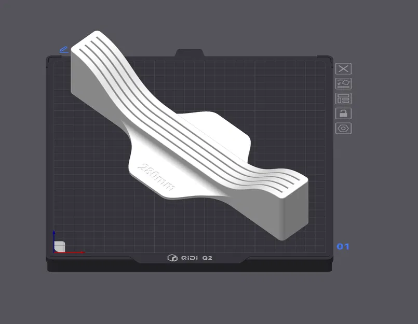418x324 pixels.
Task: Click the blue pencil to rename the plate
Action: click(x=63, y=49)
